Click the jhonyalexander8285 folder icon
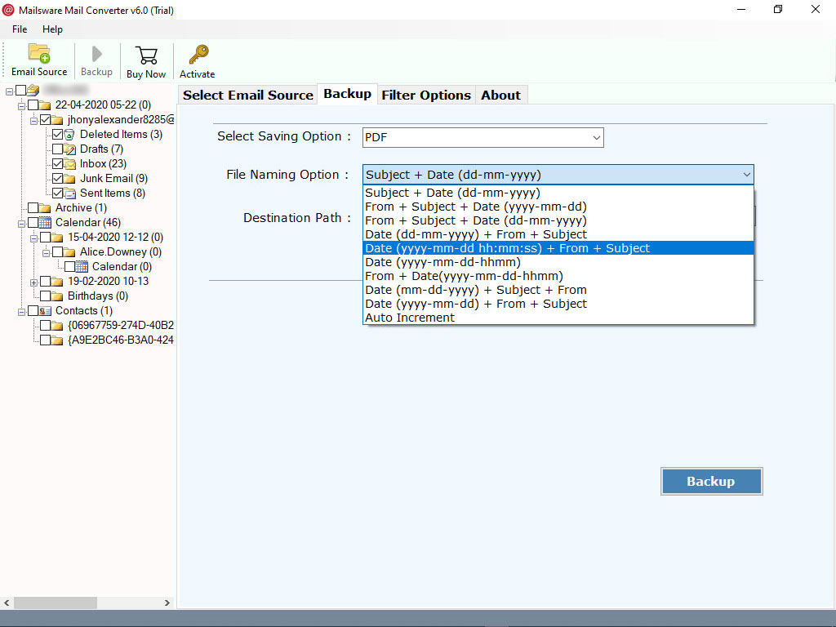The width and height of the screenshot is (836, 627). [x=58, y=119]
